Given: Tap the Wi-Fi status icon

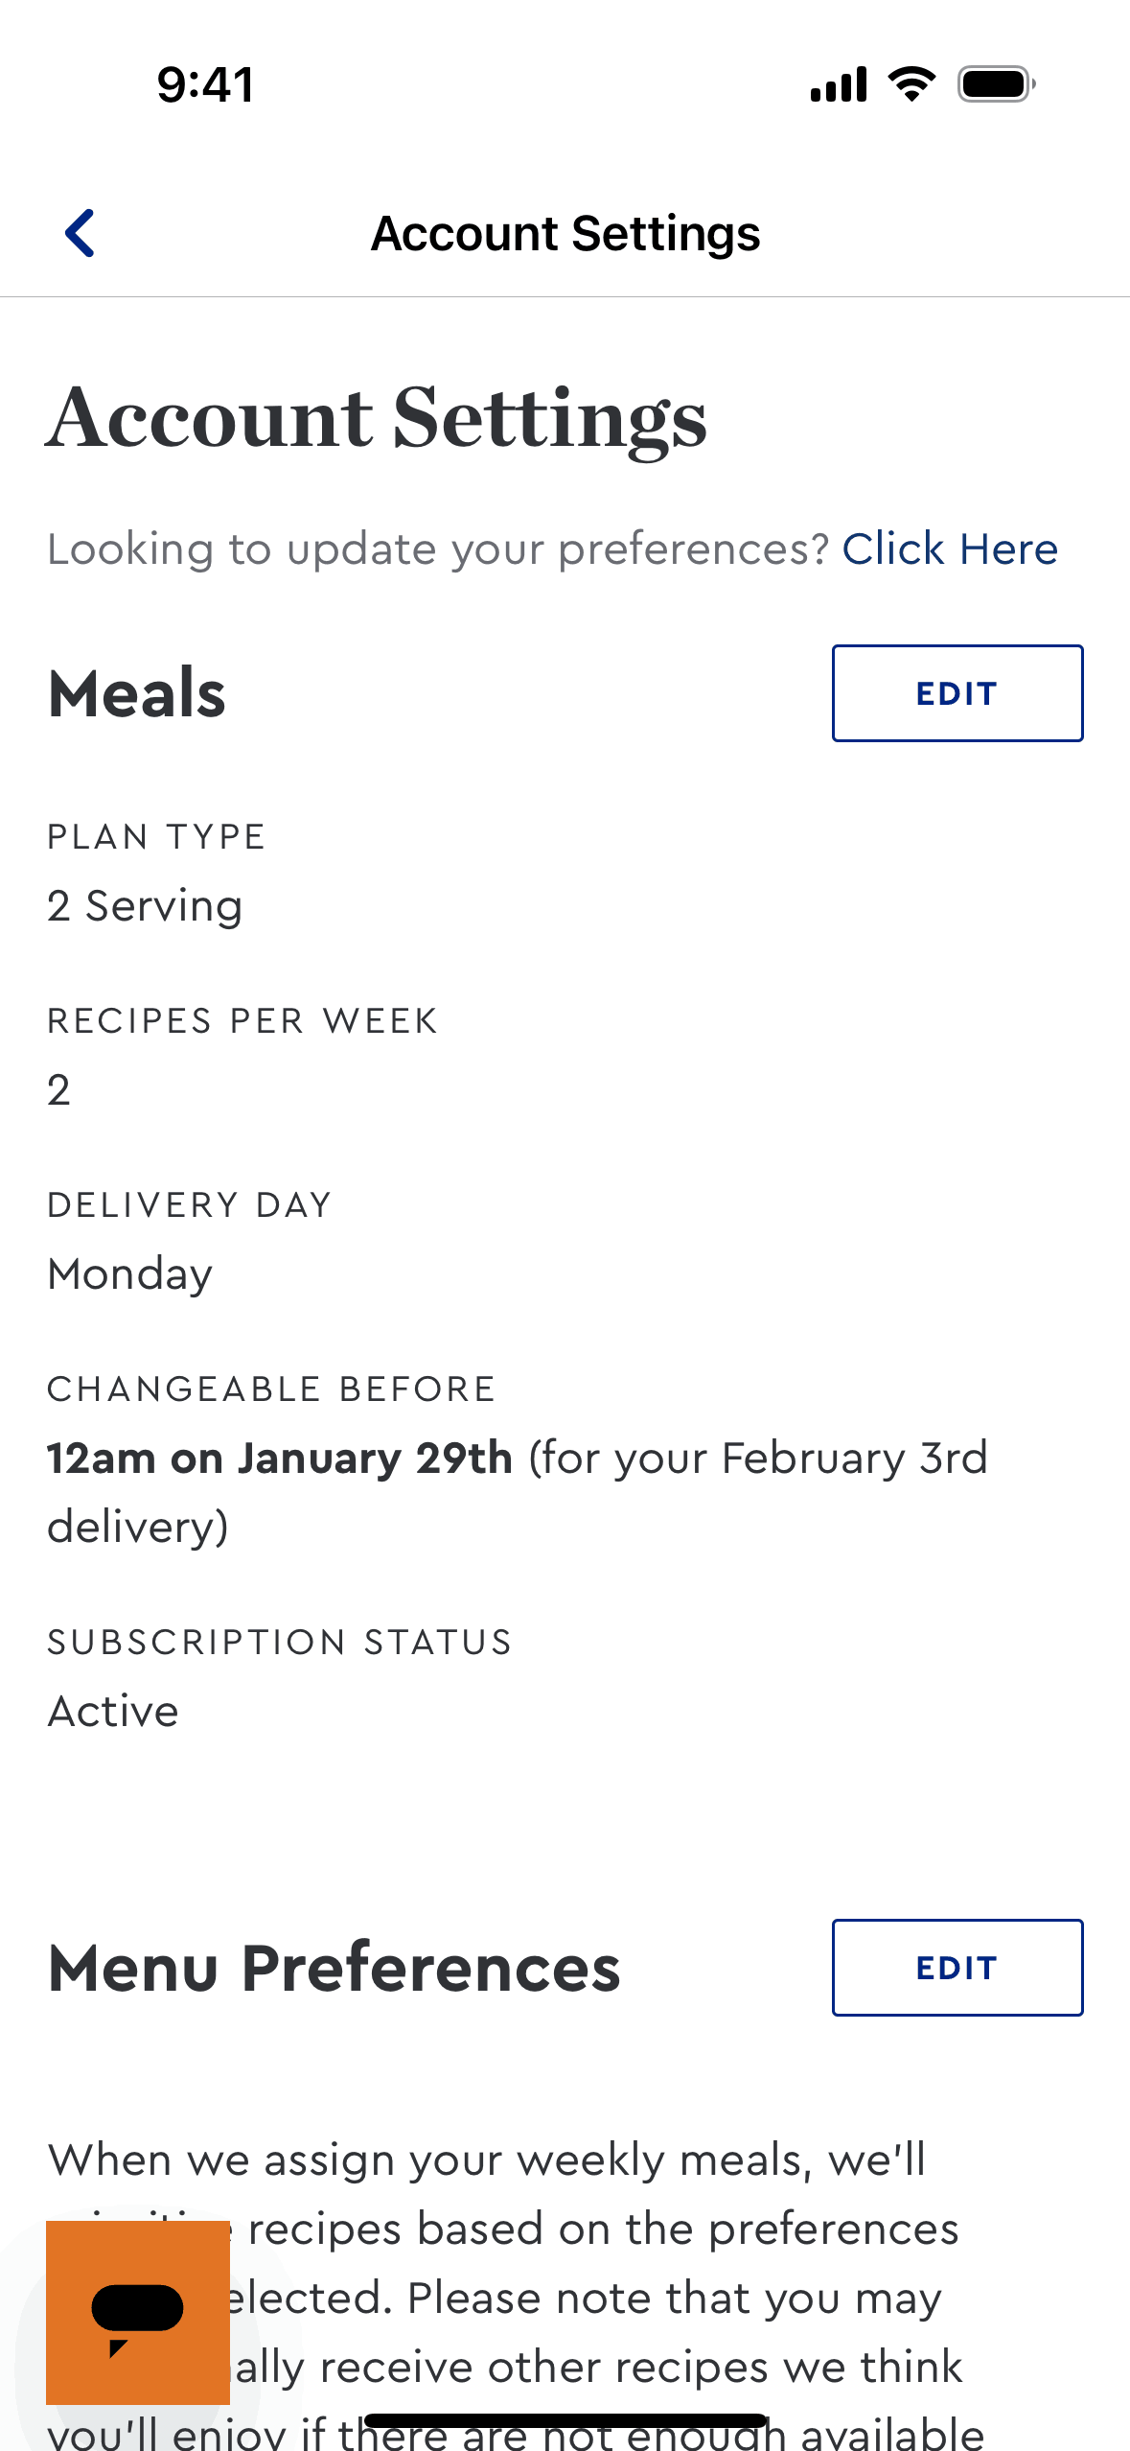Looking at the screenshot, I should point(911,84).
